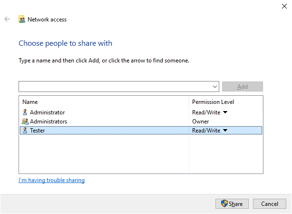This screenshot has height=214, width=292.
Task: Click the Permission Level column header
Action: click(x=213, y=102)
